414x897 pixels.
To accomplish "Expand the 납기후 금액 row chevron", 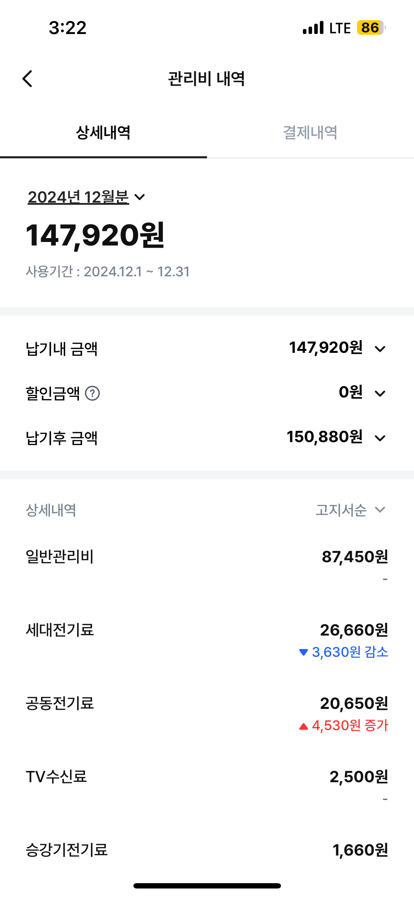I will click(380, 438).
